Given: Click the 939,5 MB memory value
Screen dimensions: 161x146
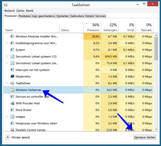Looking at the screenshot, I should click(x=111, y=56).
